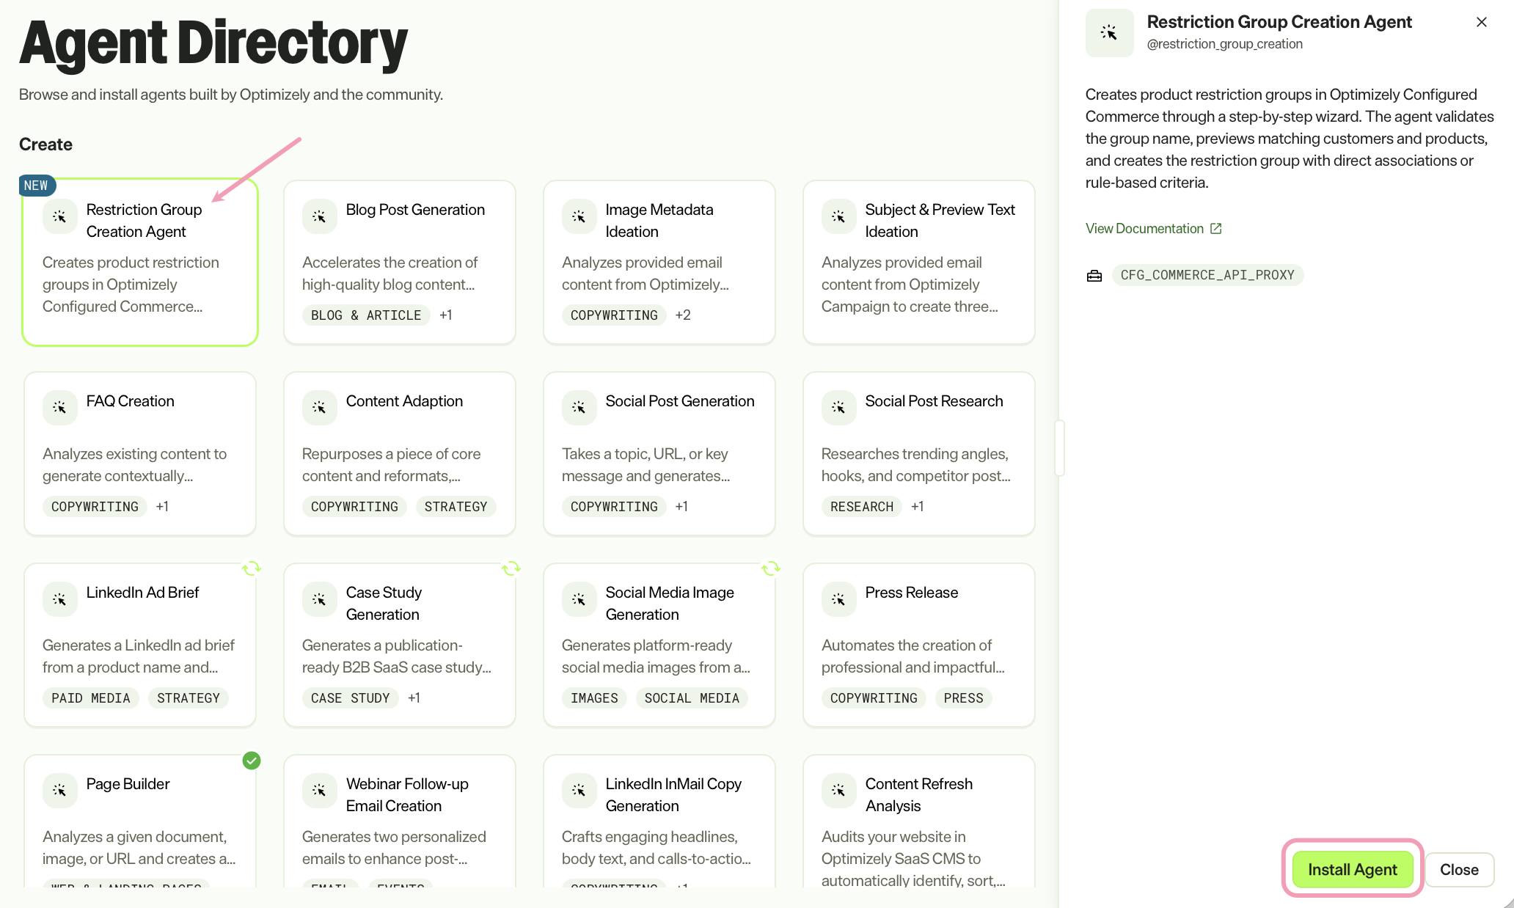Click the SOCIAL MEDIA tag
The image size is (1514, 908).
(x=692, y=698)
